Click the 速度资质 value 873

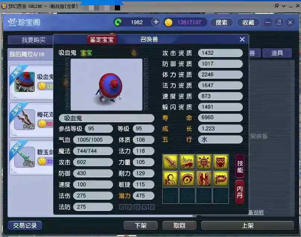pos(220,96)
